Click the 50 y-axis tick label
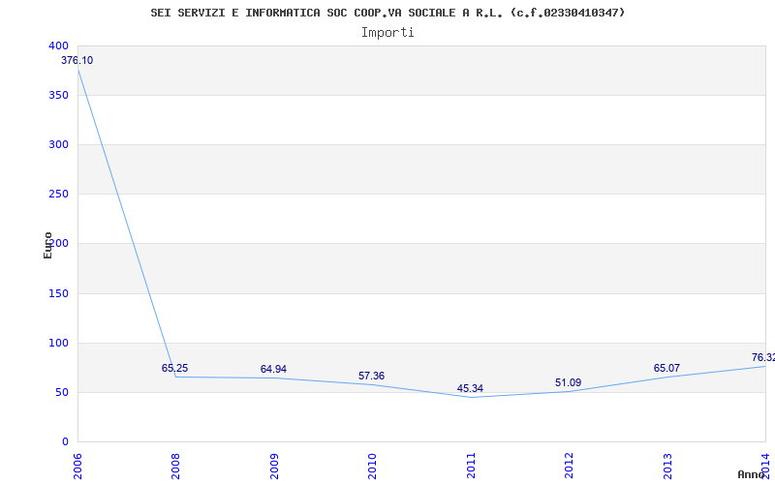The height and width of the screenshot is (484, 775). 61,393
